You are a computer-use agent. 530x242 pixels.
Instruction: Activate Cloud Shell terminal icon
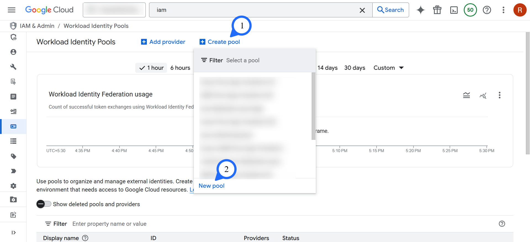pos(454,10)
